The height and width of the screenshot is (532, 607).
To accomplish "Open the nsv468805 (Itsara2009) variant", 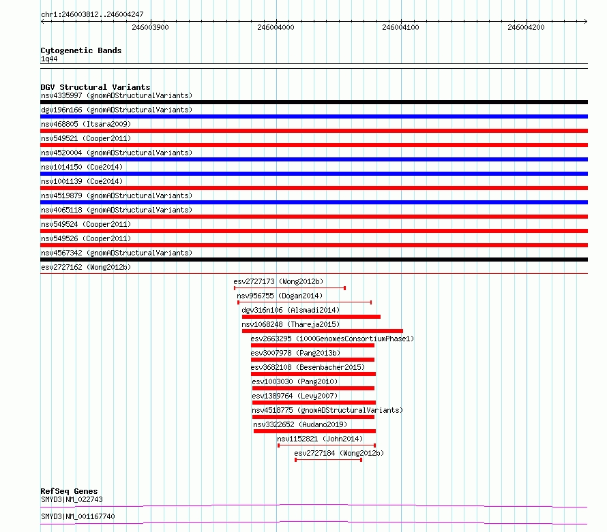I will (x=86, y=124).
